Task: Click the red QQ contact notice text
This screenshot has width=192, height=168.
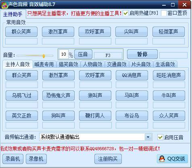Action: click(x=80, y=149)
